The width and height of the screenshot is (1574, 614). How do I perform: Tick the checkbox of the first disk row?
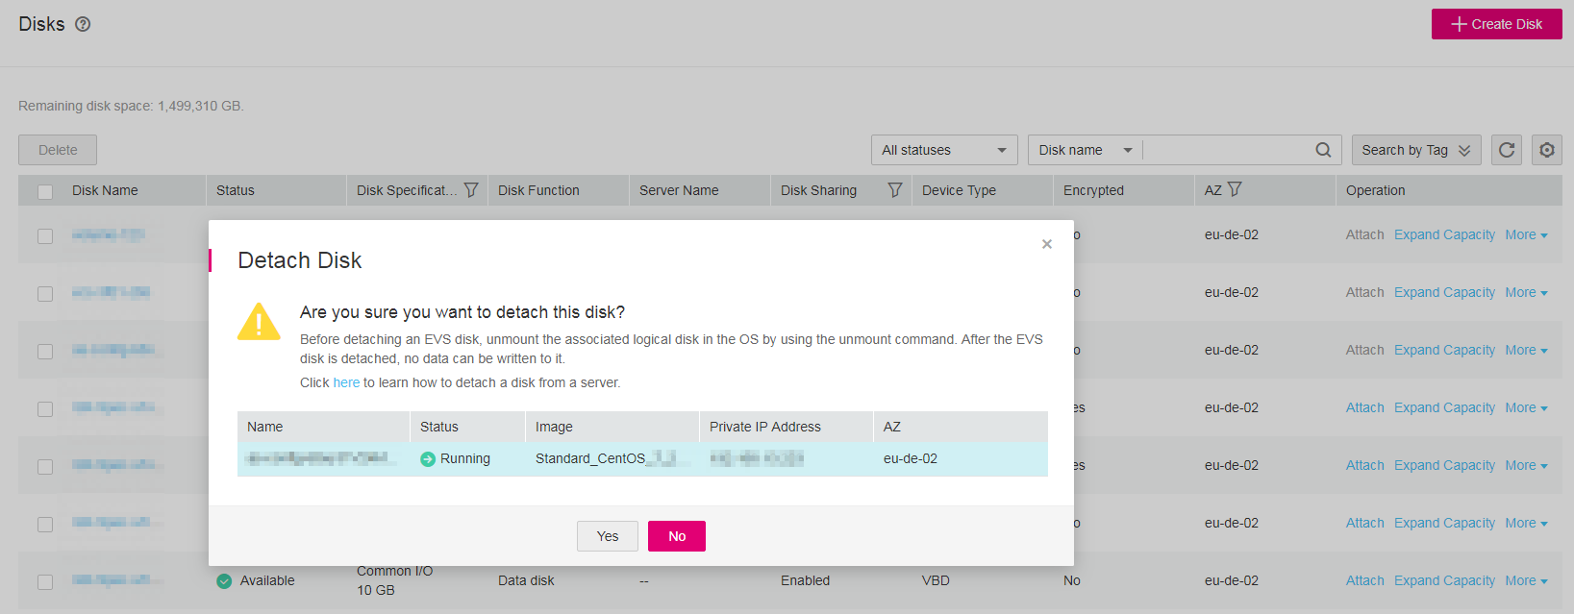[45, 235]
